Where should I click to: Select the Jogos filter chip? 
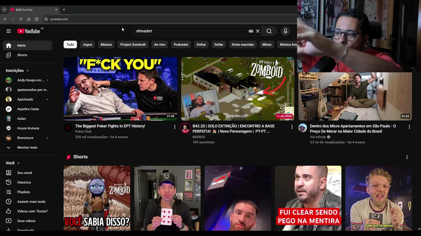pos(87,45)
